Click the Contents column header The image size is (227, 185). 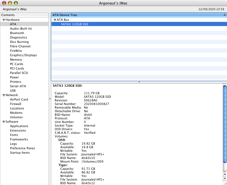24,15
